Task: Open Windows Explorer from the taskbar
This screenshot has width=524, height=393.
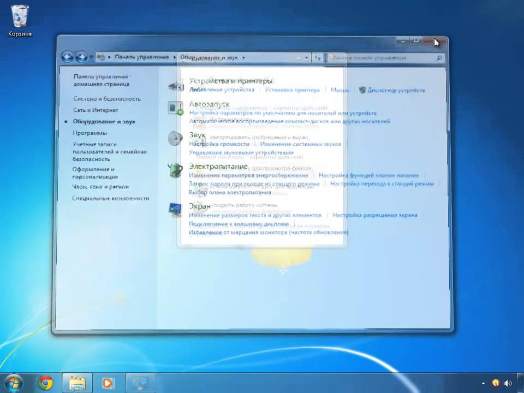Action: 77,383
